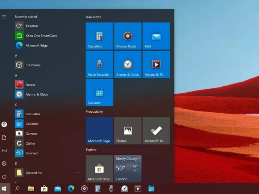This screenshot has width=259, height=194.
Task: Launch Camera from the app list
Action: 47,133
